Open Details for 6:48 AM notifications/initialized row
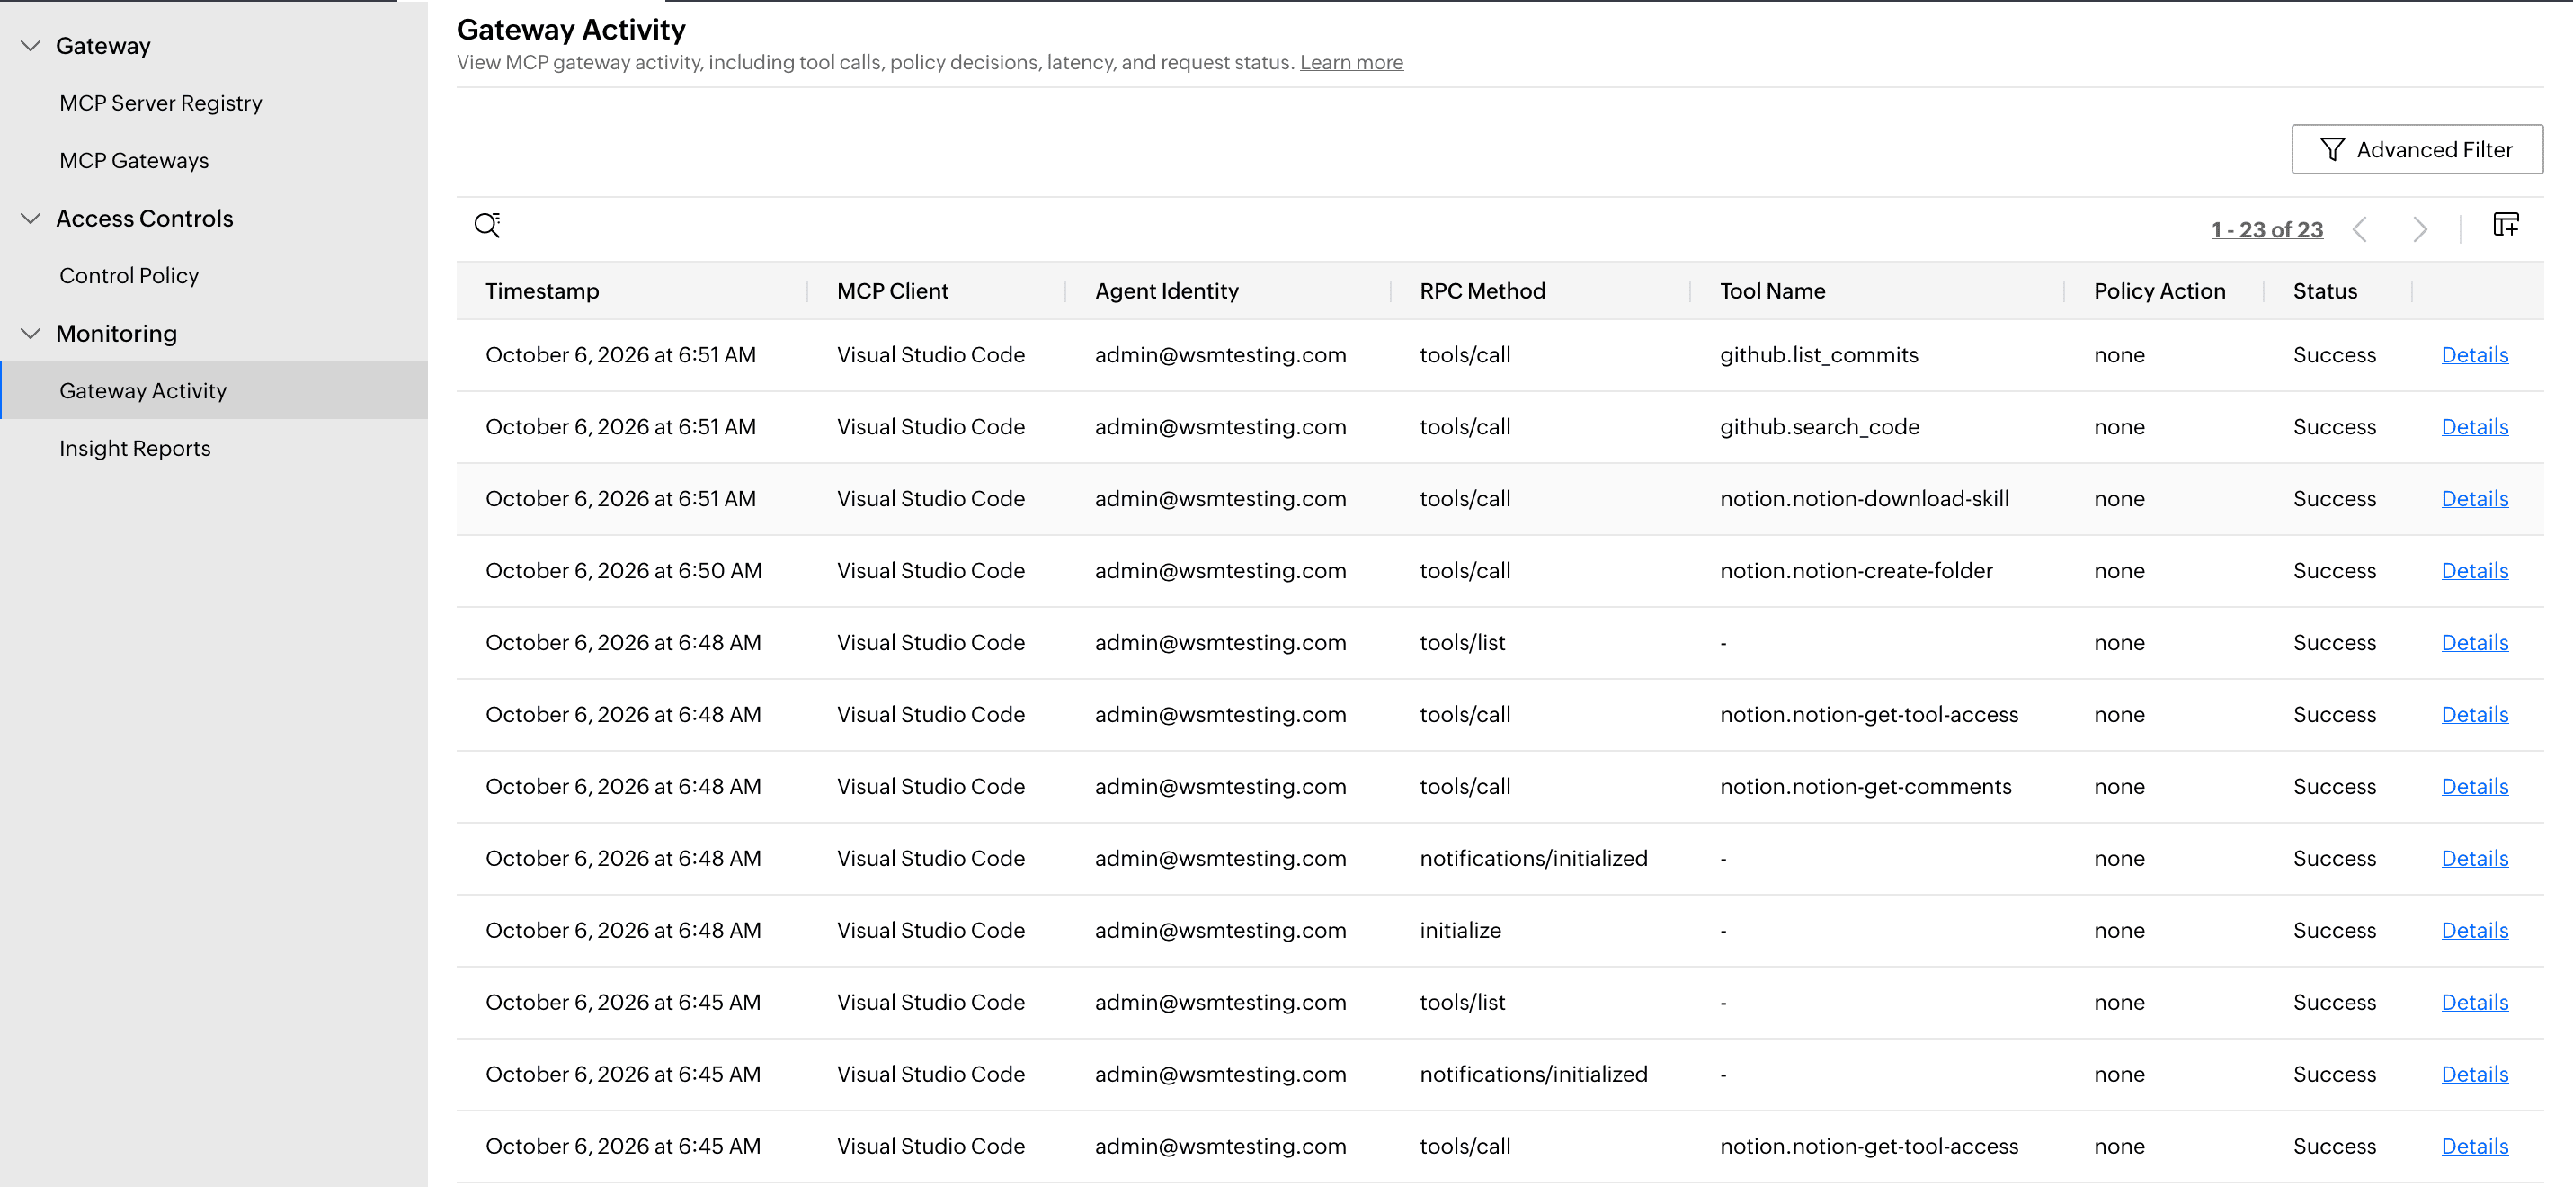 click(2474, 858)
